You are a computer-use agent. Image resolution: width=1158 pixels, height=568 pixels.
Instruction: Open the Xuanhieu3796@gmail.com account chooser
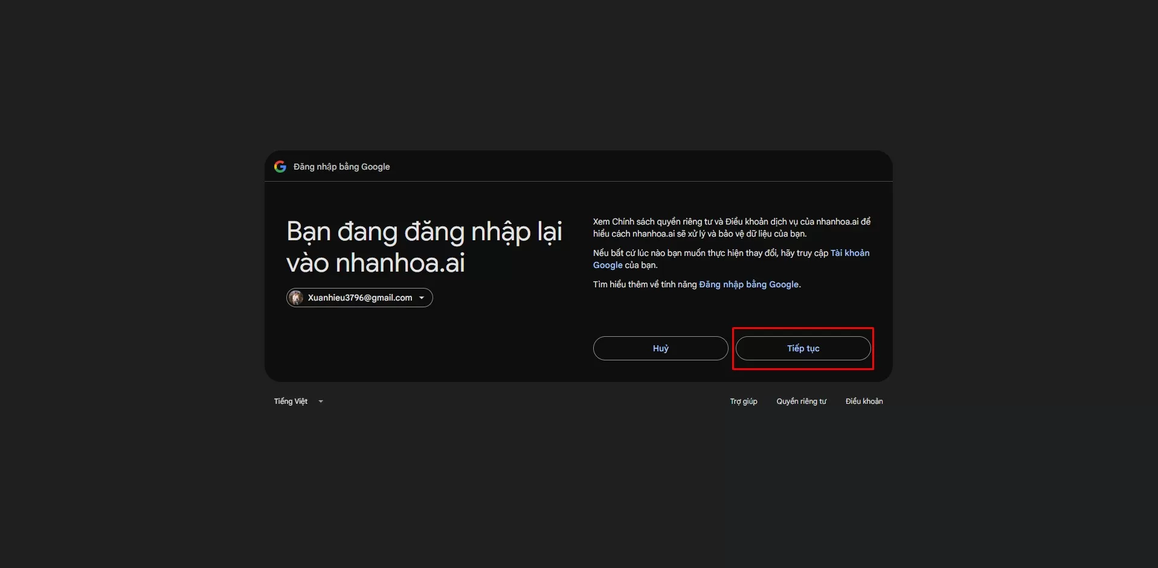(359, 298)
